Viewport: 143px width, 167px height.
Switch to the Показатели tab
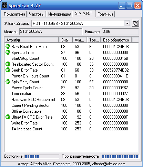click(x=14, y=14)
